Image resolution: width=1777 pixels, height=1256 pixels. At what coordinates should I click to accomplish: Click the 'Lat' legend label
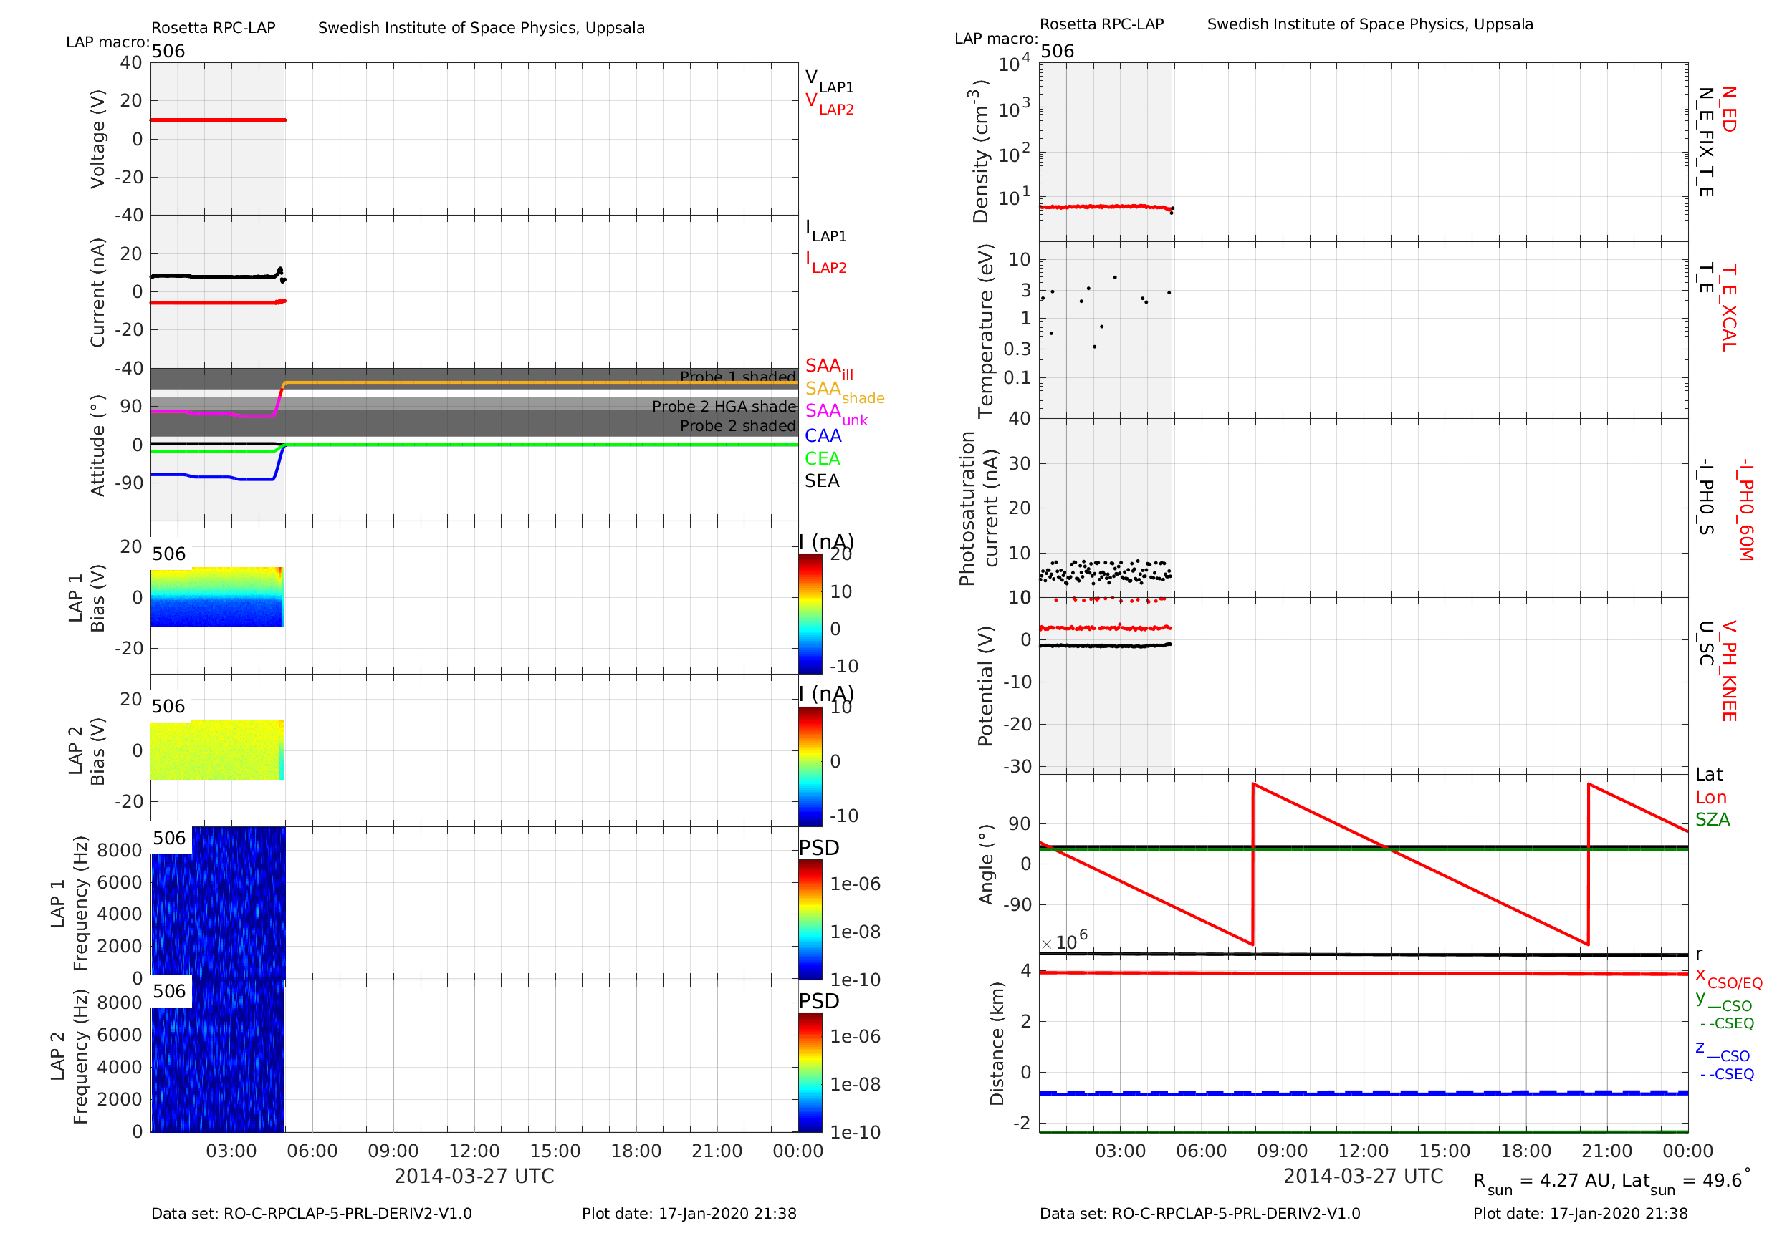1709,774
